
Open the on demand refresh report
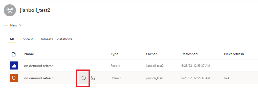point(39,66)
